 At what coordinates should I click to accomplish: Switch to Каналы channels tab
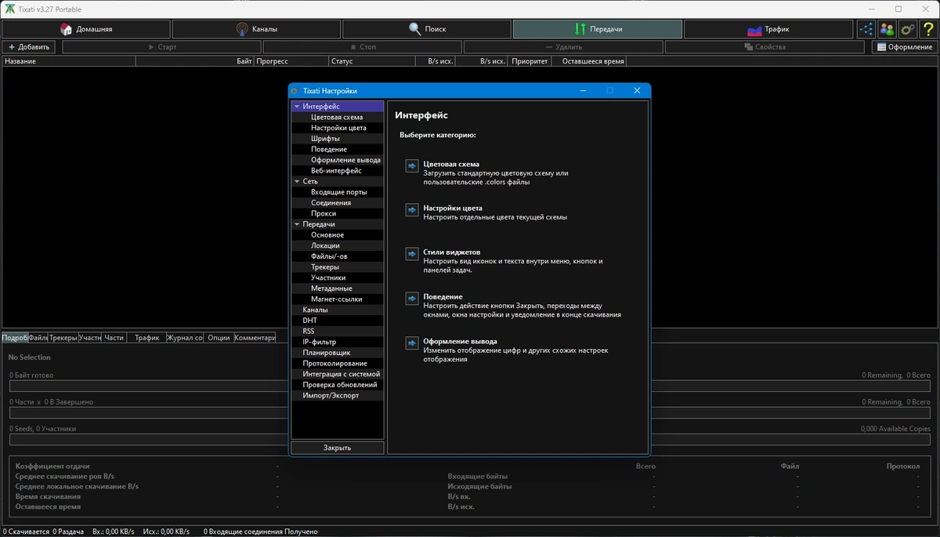tap(256, 29)
